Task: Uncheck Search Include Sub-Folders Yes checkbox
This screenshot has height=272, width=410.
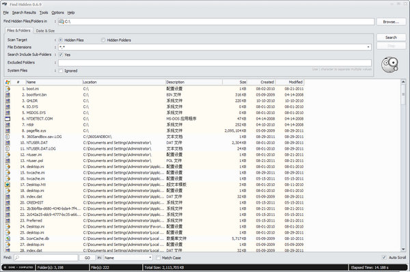Action: 61,55
